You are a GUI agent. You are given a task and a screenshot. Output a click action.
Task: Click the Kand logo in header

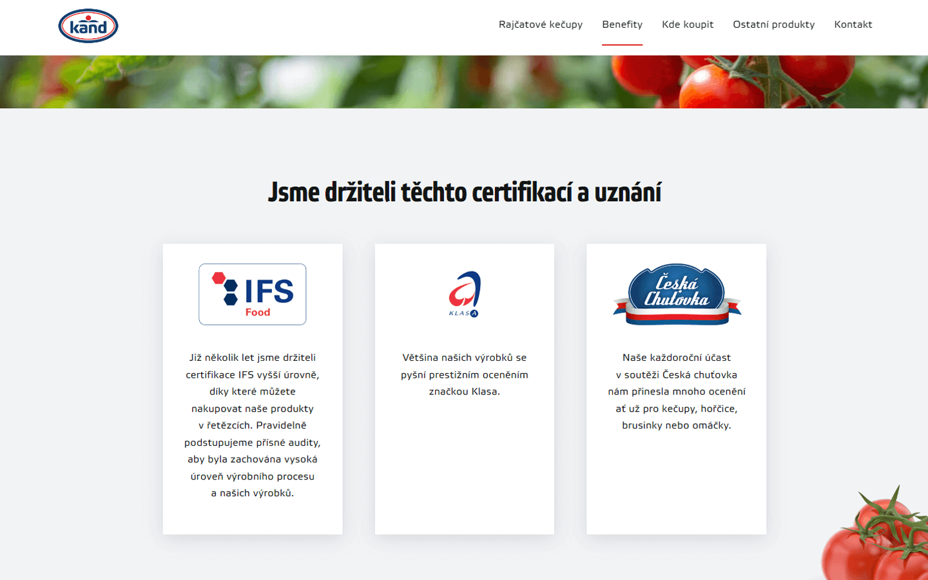88,26
